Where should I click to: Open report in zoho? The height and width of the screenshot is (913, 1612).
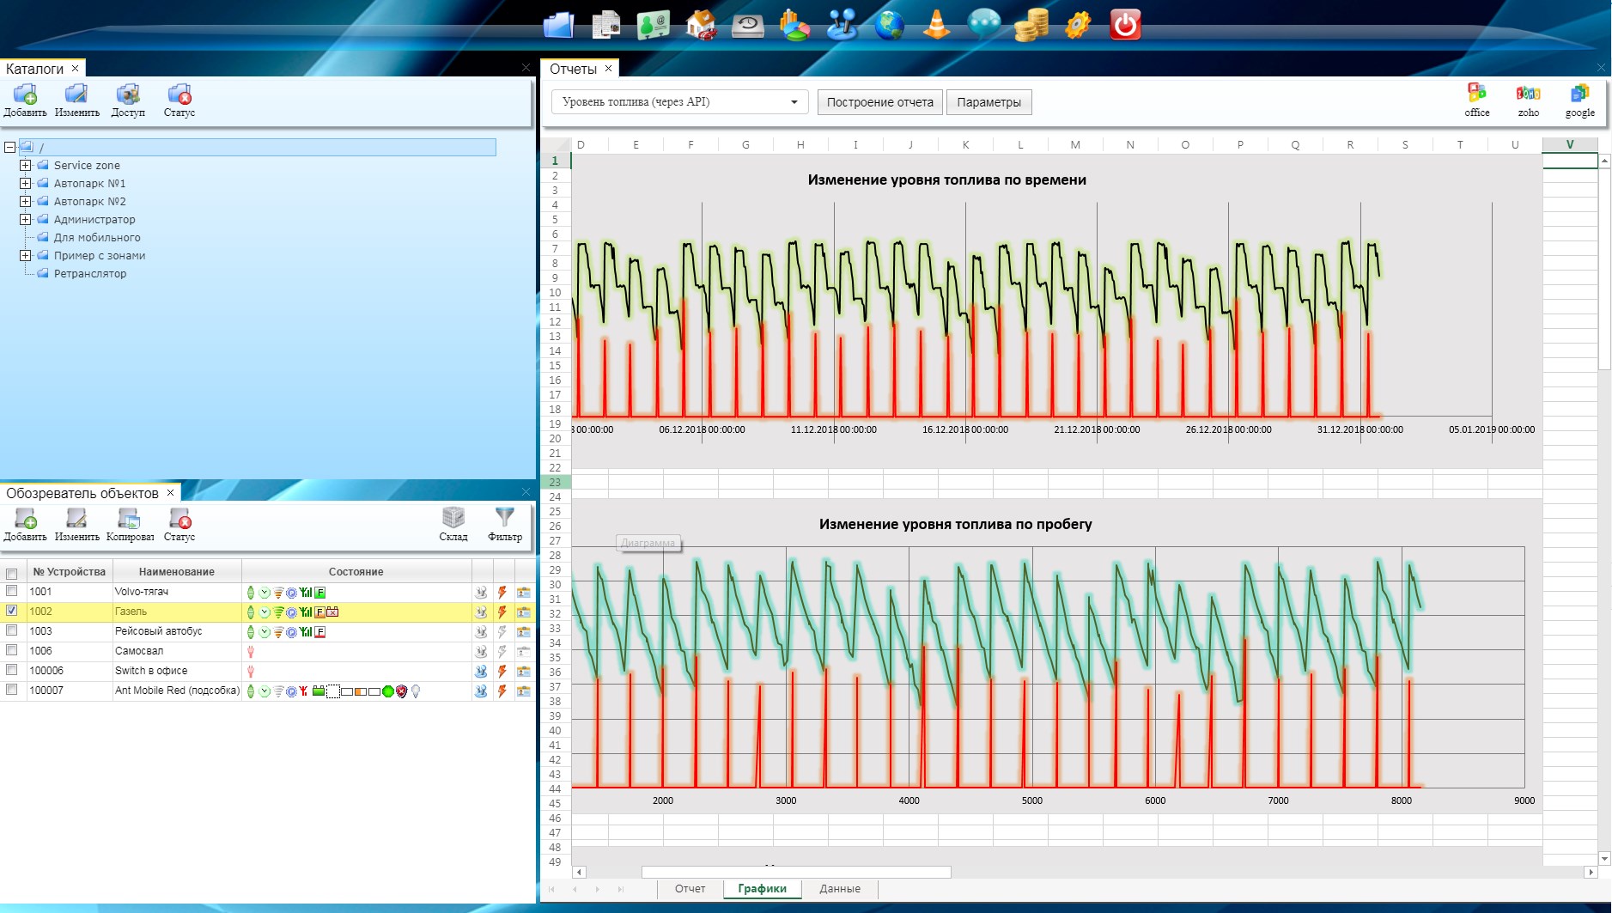[1529, 100]
